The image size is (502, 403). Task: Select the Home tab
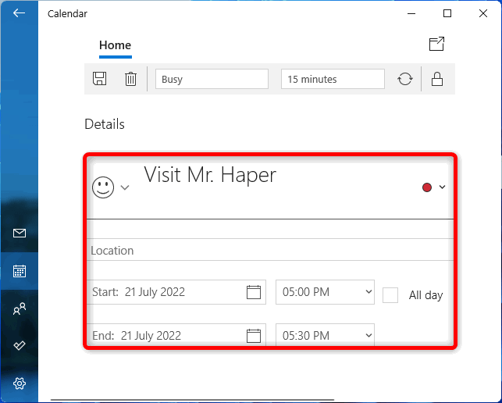pyautogui.click(x=116, y=45)
